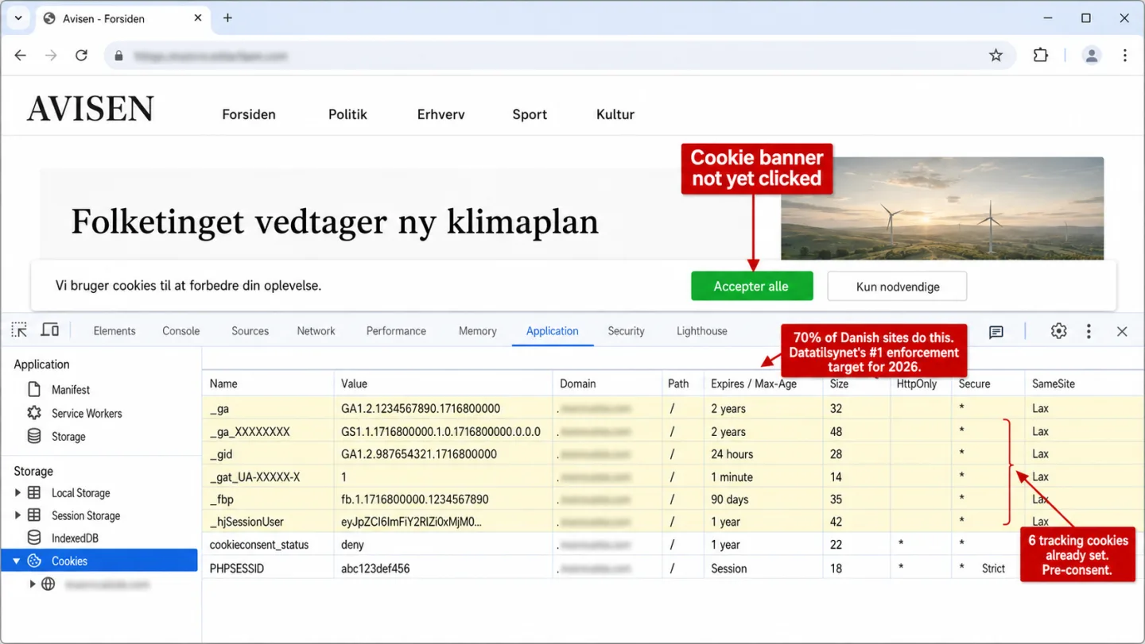Open the Politik section
The width and height of the screenshot is (1145, 644).
point(347,114)
